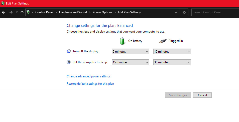Go up one level with the up arrow
The width and height of the screenshot is (239, 122).
(x=22, y=12)
